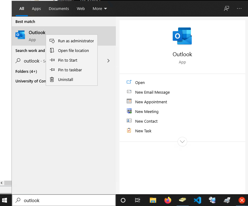Select Pin to Start
This screenshot has height=206, width=248.
pos(72,60)
